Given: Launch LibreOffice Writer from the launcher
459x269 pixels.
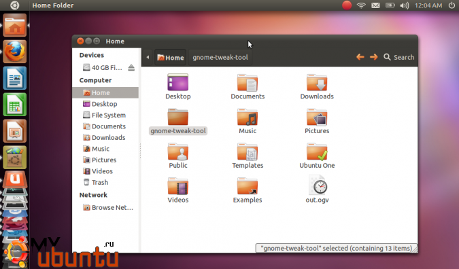Looking at the screenshot, I should (x=15, y=78).
